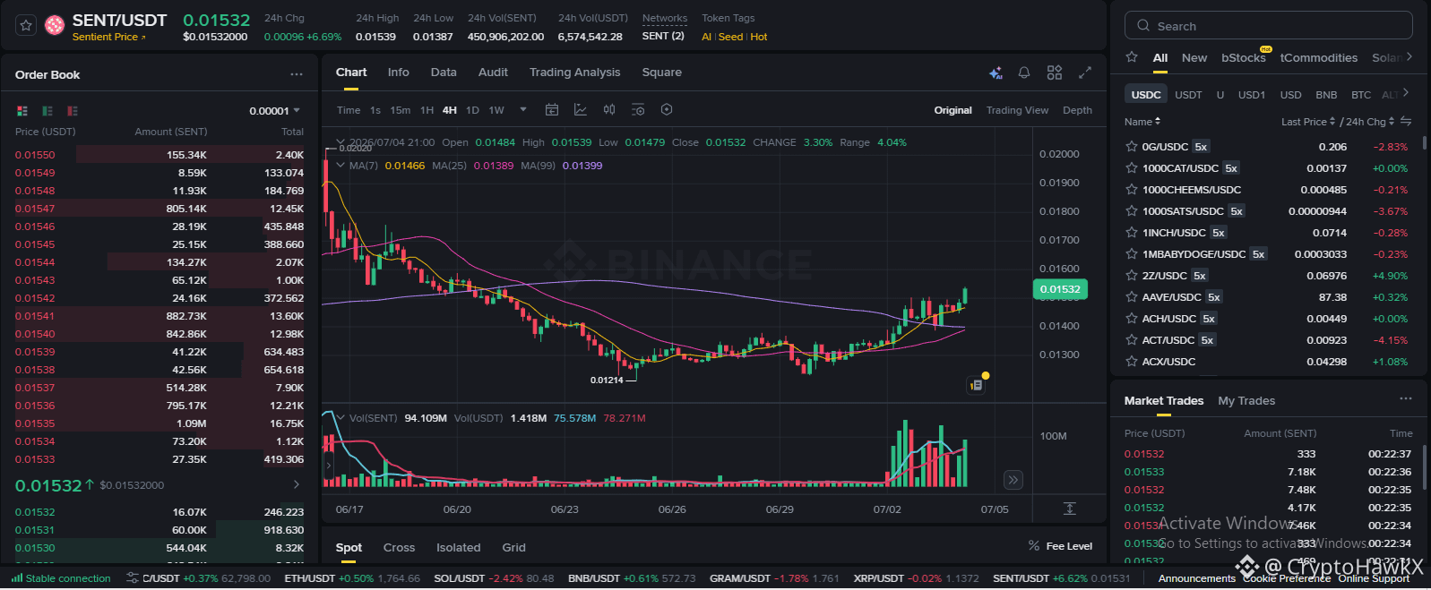Open fee level percent icon
Screen dimensions: 1431x590
(1034, 545)
